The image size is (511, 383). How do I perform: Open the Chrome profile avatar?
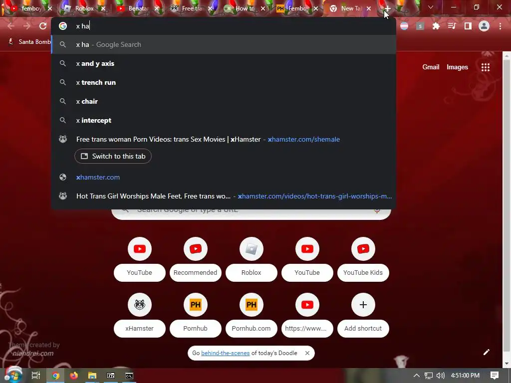coord(484,26)
